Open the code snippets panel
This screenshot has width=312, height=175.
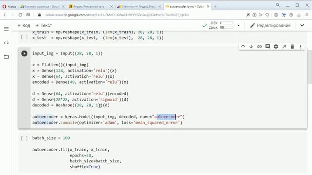tap(6, 43)
